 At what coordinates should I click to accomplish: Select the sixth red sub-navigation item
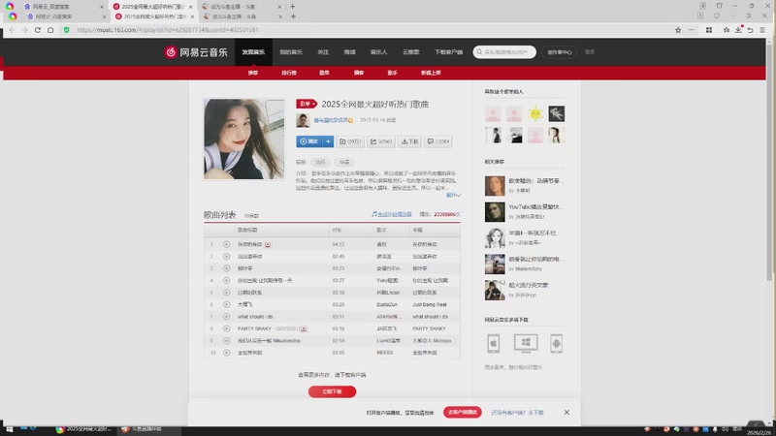pos(431,73)
